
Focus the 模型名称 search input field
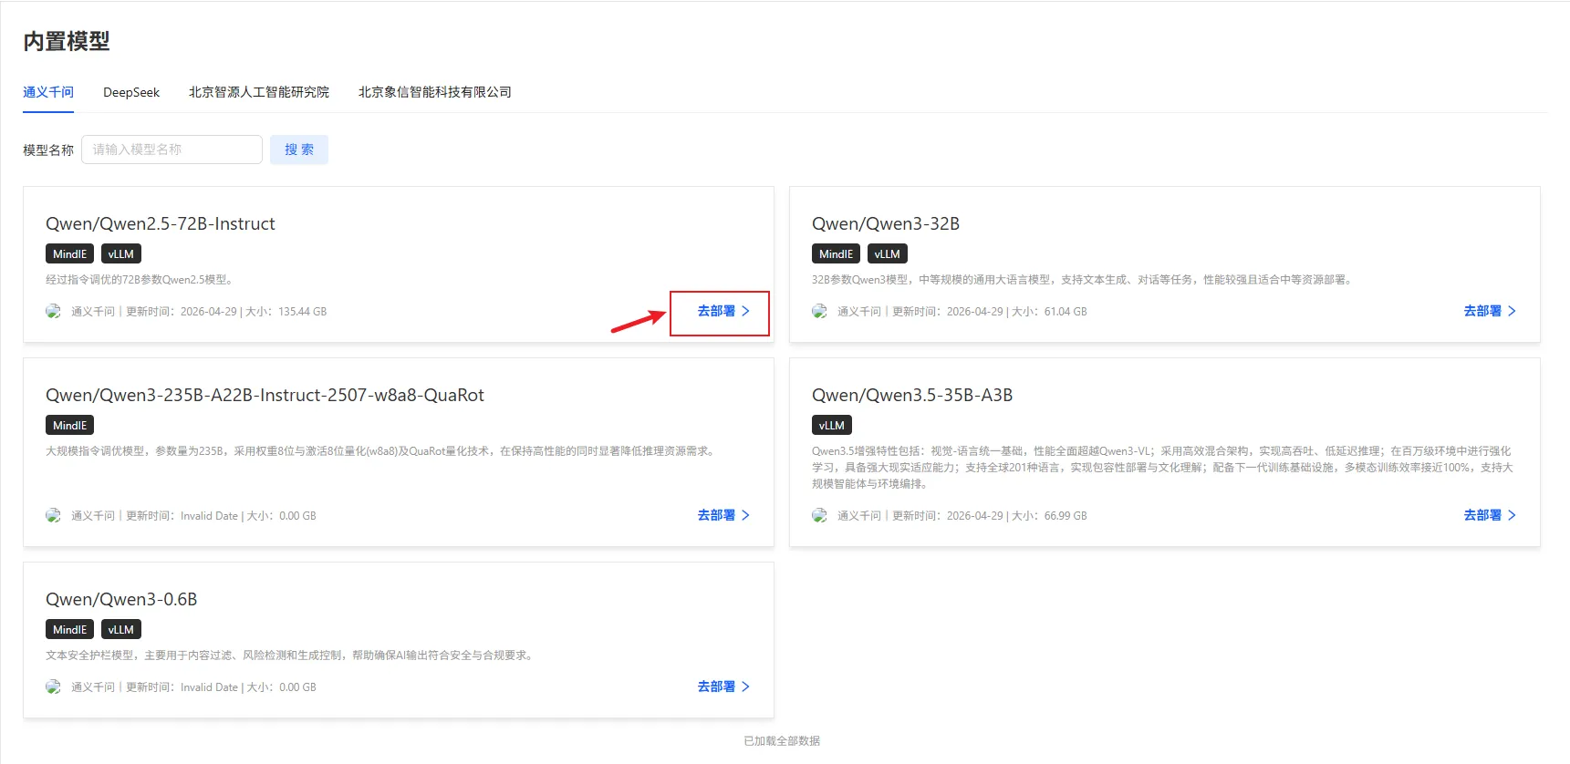[172, 150]
